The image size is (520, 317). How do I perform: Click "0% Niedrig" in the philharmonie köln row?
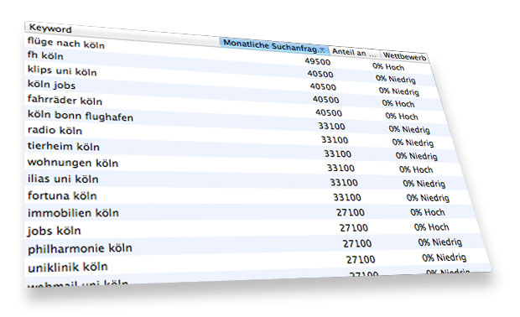point(440,242)
